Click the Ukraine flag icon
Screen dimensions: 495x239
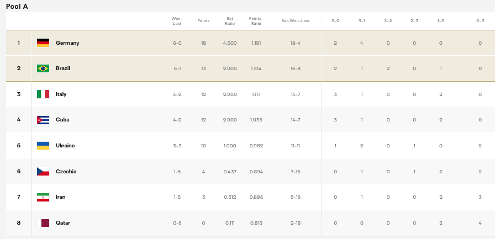click(43, 146)
